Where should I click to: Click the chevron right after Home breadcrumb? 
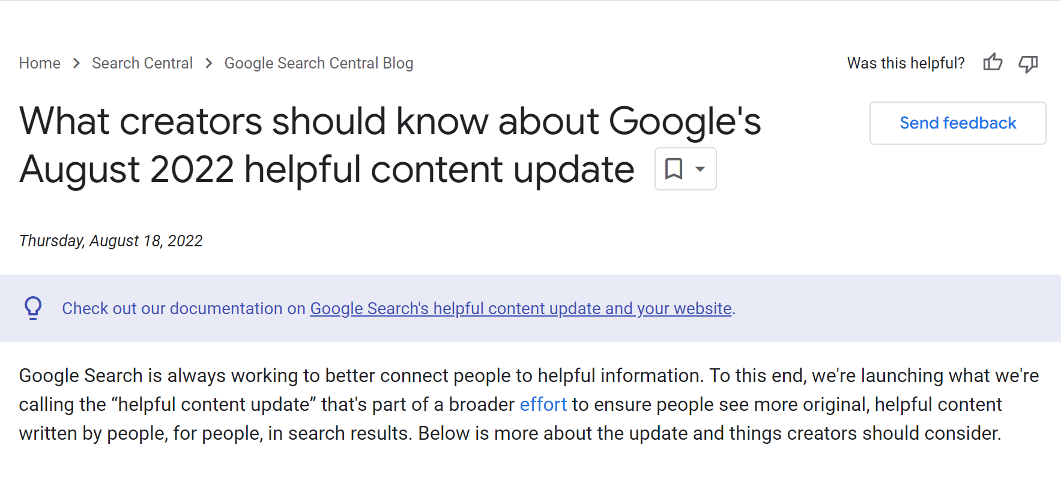(76, 63)
